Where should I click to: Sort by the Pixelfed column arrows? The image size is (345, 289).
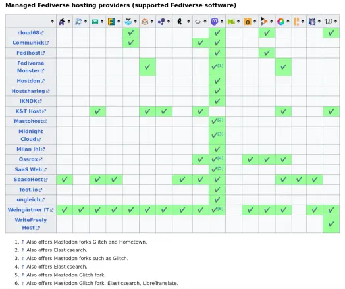click(x=288, y=21)
